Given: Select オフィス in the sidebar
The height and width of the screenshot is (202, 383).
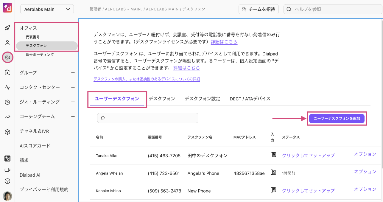Looking at the screenshot, I should [28, 28].
